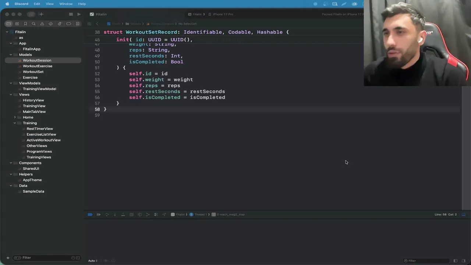
Task: Show the console pane button
Action: coord(464,261)
